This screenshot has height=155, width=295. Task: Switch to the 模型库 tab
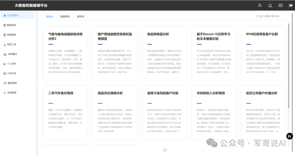point(81,17)
